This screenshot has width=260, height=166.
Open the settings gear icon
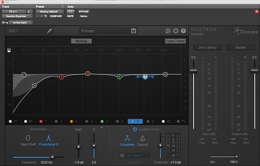pos(176,31)
